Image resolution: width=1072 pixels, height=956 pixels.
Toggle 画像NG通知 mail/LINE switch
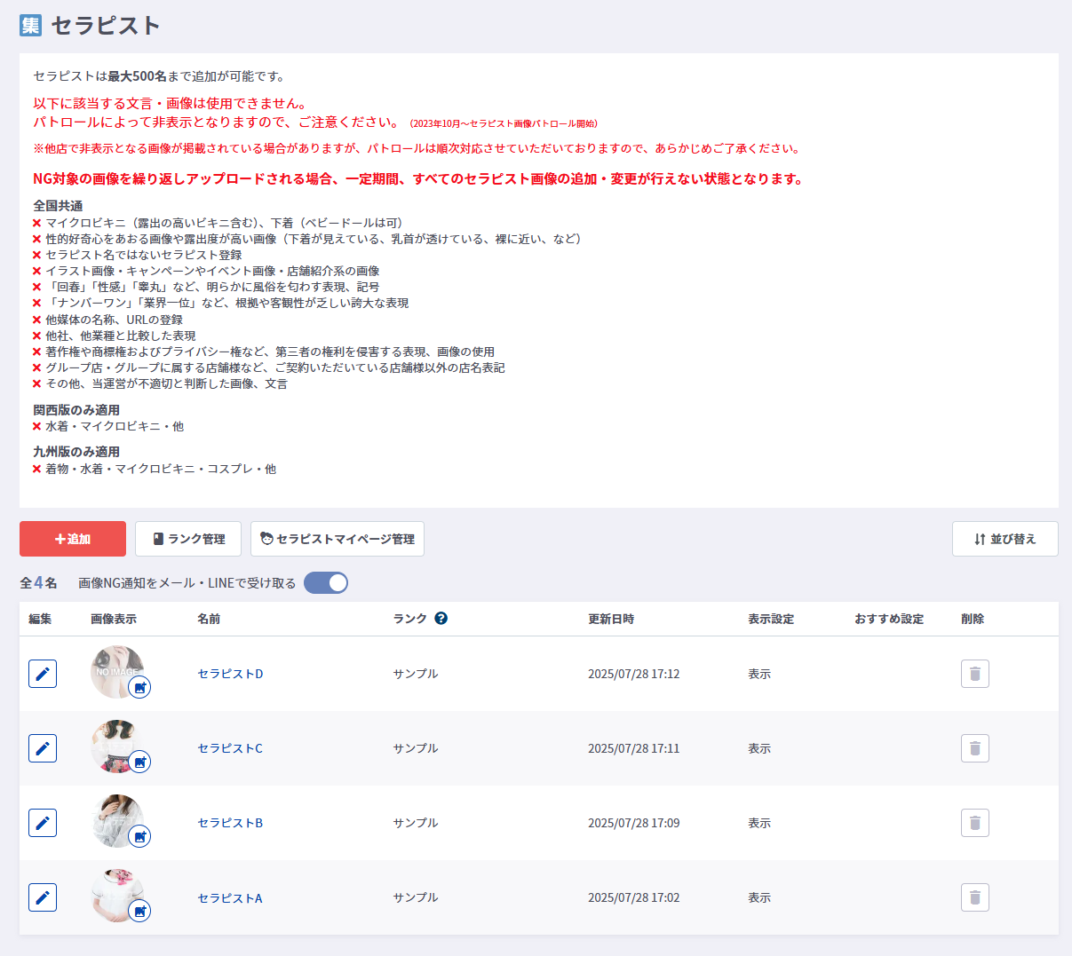(326, 583)
